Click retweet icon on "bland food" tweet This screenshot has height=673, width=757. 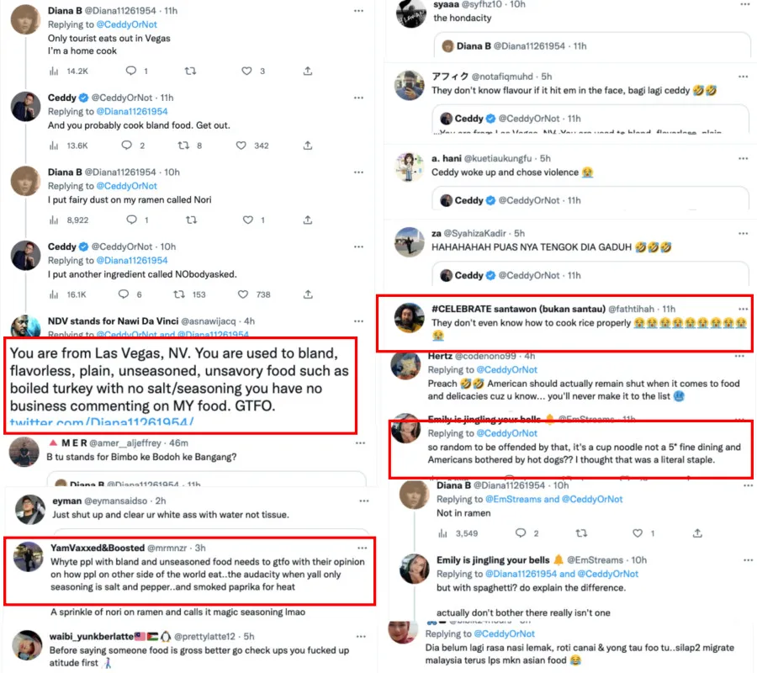pyautogui.click(x=185, y=146)
